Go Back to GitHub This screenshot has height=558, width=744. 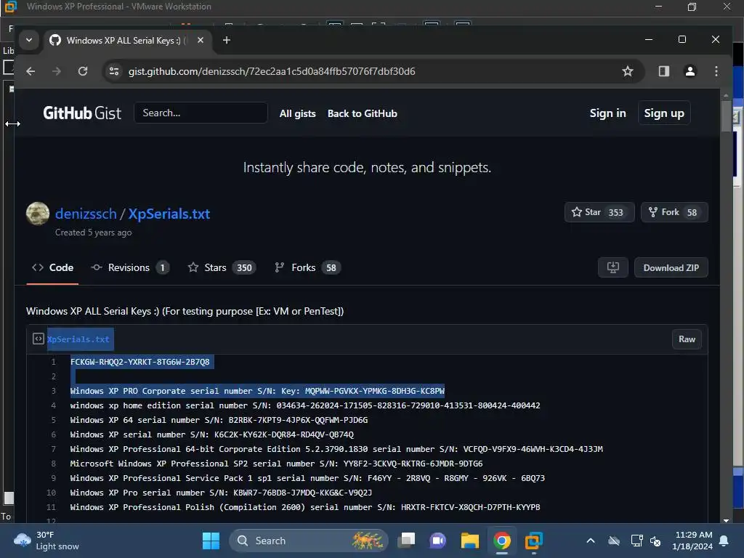362,113
